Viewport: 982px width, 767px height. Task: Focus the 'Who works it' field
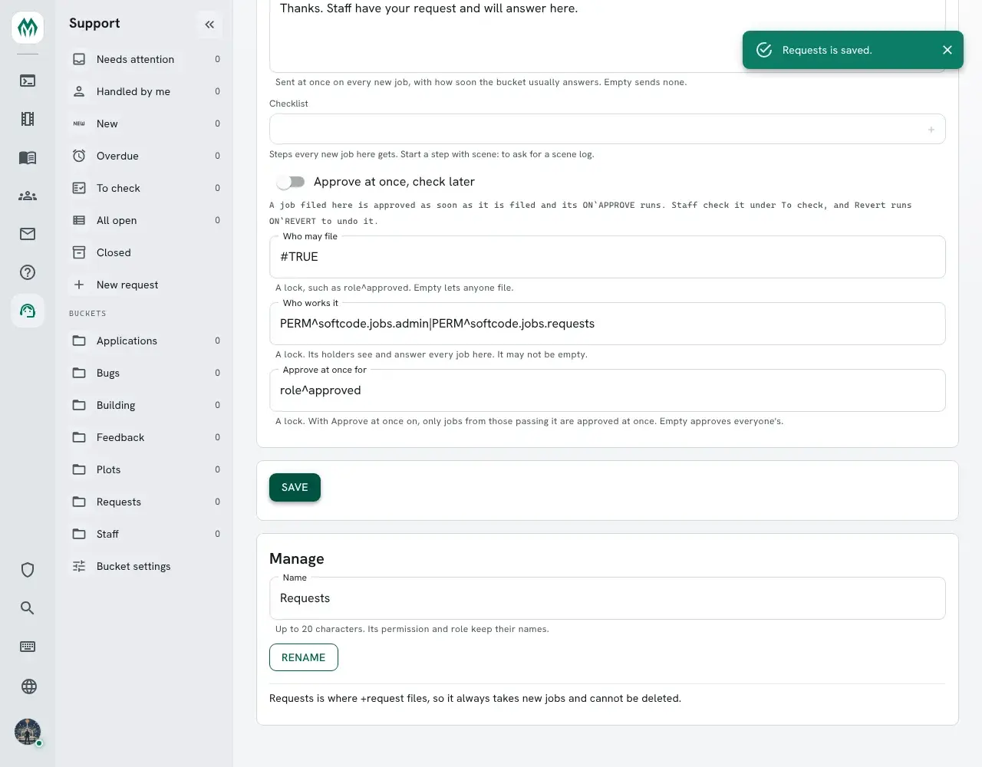point(608,324)
